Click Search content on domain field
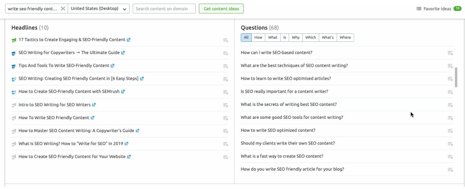465x189 pixels. tap(164, 9)
